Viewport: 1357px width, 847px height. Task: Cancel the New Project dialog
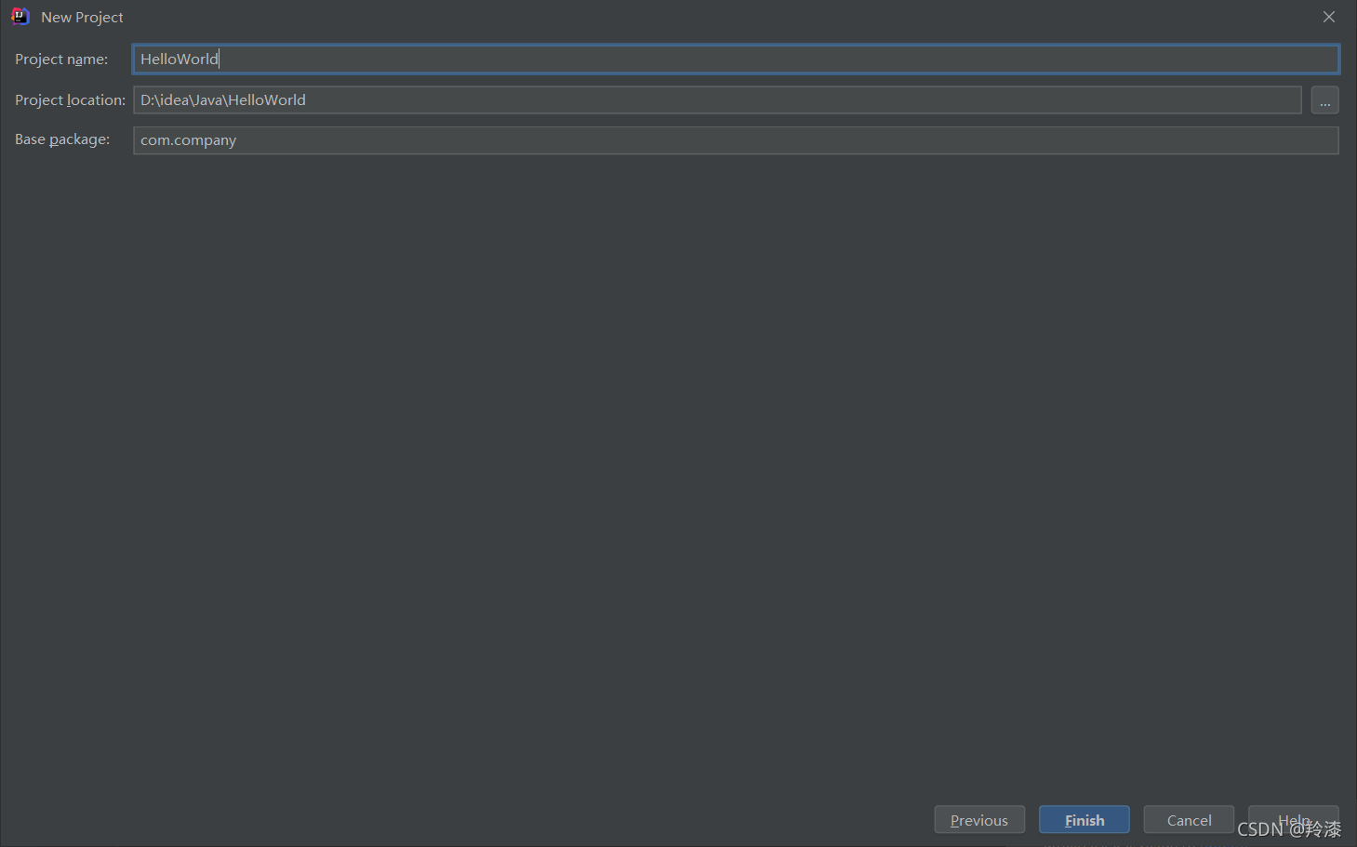pos(1189,820)
